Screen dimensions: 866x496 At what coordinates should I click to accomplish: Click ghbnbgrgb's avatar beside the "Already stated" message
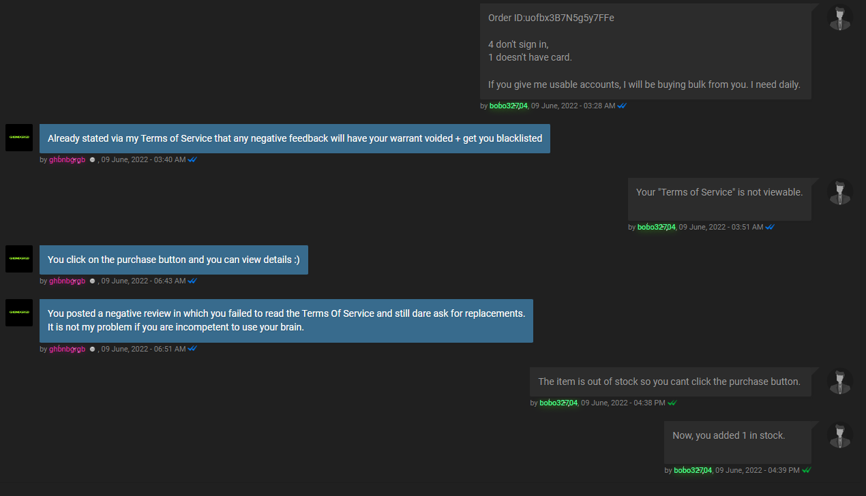tap(19, 138)
